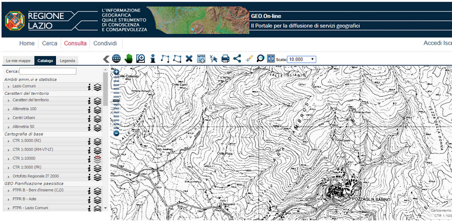
Task: Open the add WMS layer tool
Action: pos(201,59)
